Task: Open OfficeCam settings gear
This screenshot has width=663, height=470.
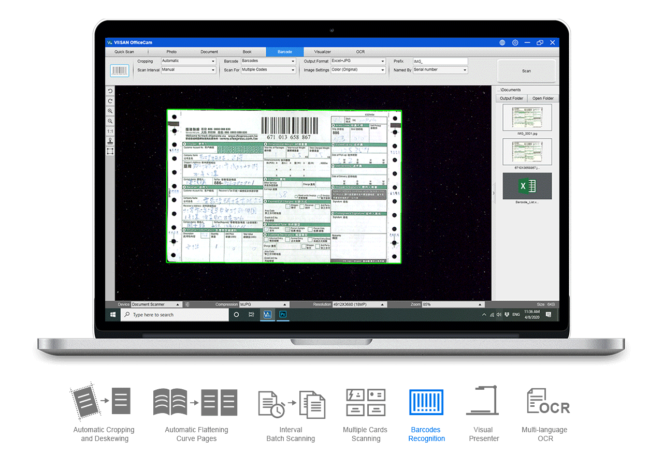Action: tap(515, 42)
